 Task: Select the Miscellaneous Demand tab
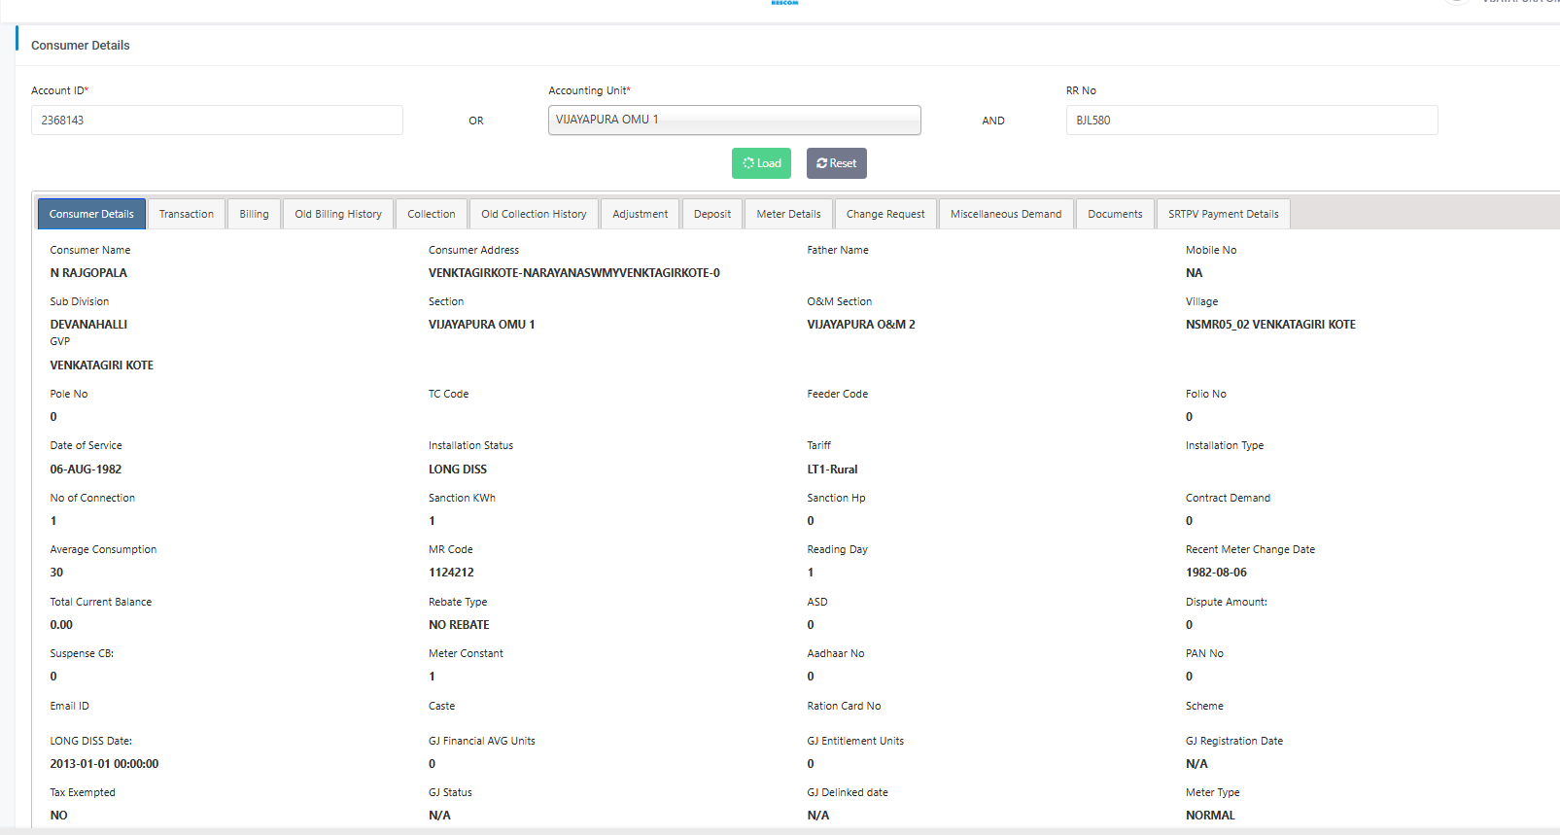tap(1006, 214)
